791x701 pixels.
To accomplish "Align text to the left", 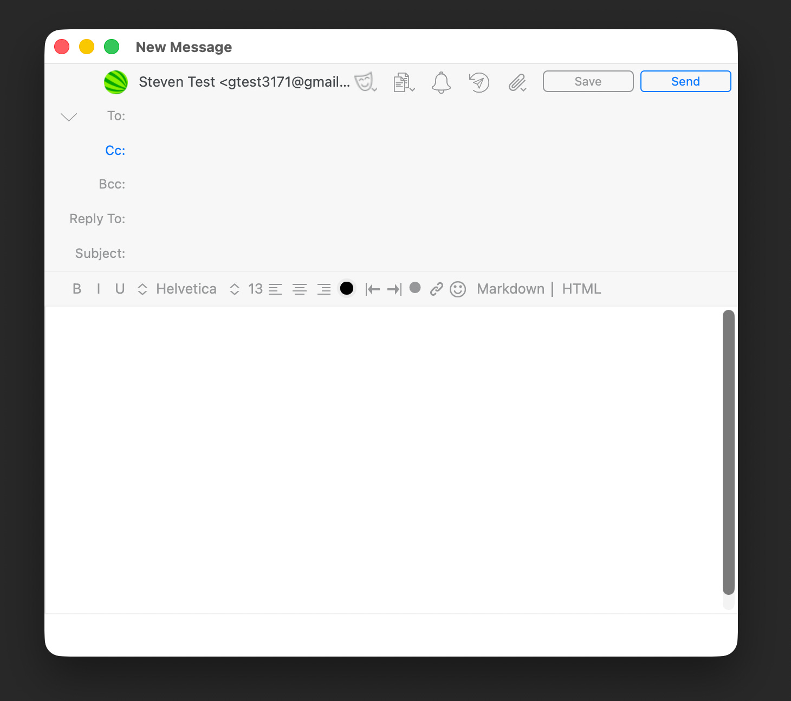I will coord(275,289).
